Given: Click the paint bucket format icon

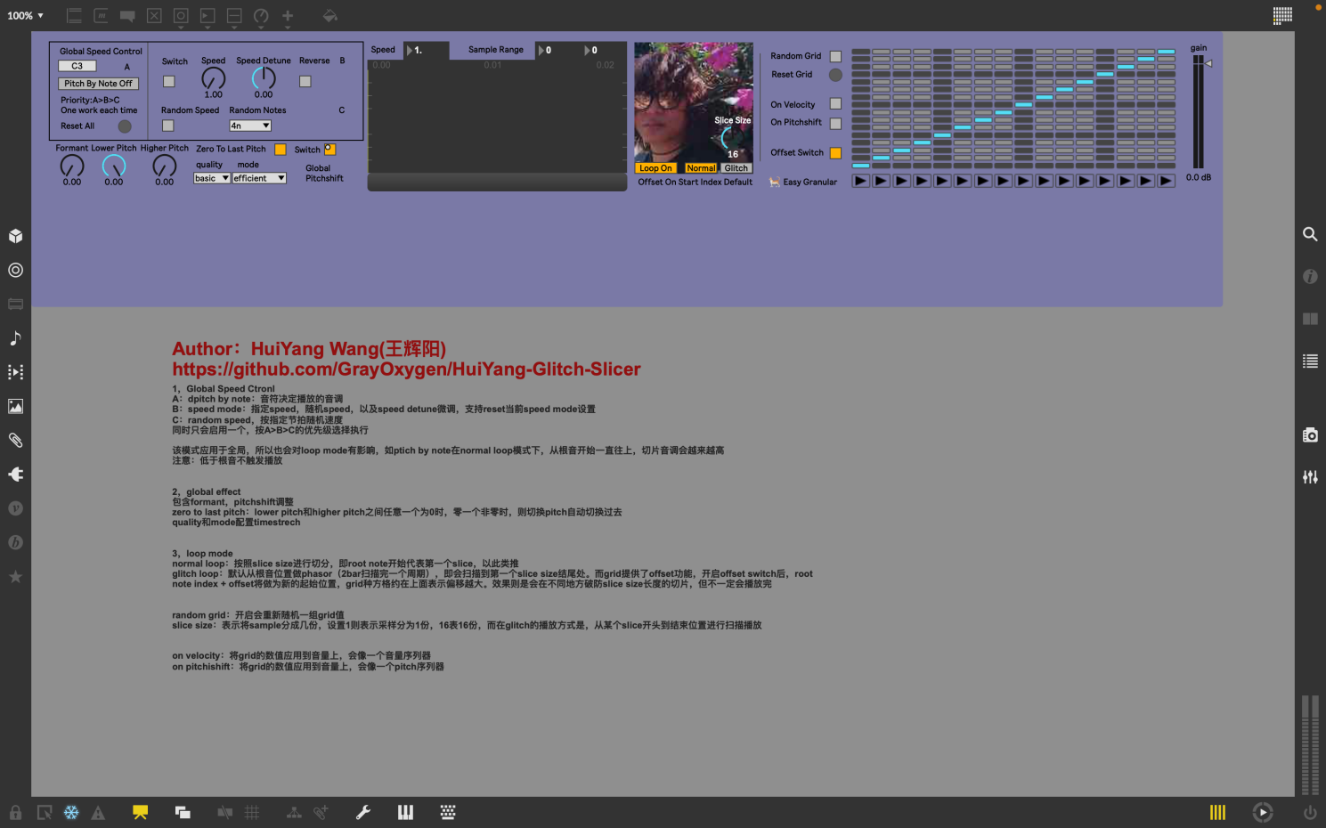Looking at the screenshot, I should pyautogui.click(x=329, y=16).
